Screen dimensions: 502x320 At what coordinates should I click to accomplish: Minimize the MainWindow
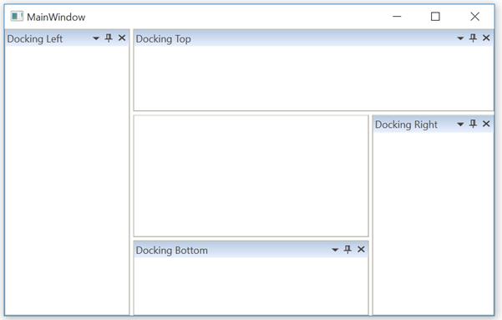[397, 17]
